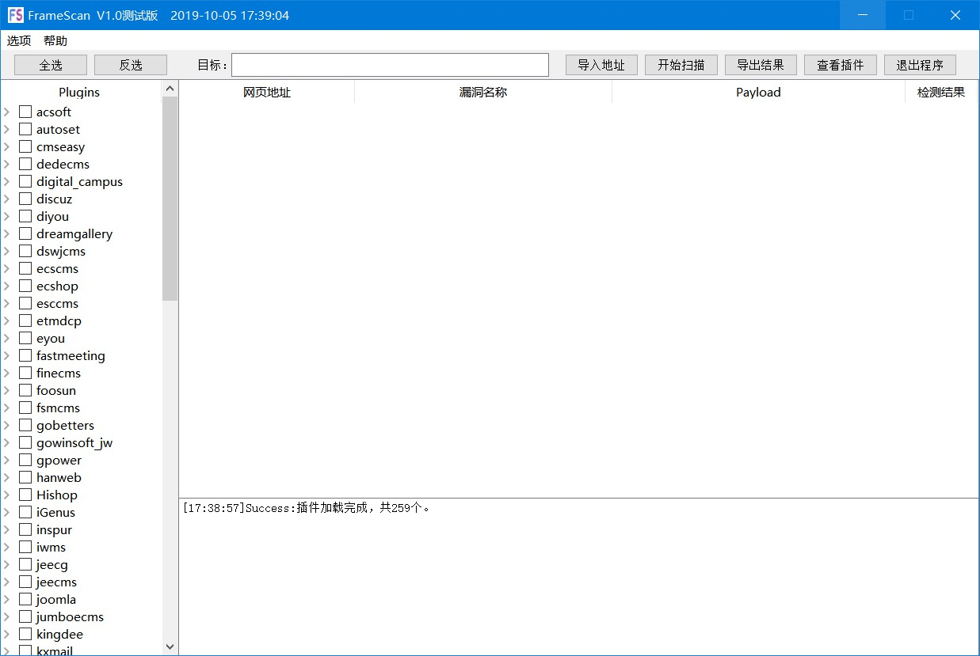The height and width of the screenshot is (656, 980).
Task: Open the 帮助 menu
Action: [55, 41]
